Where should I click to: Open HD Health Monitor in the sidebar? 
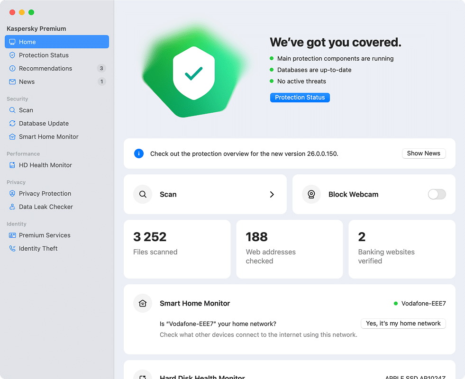point(57,165)
